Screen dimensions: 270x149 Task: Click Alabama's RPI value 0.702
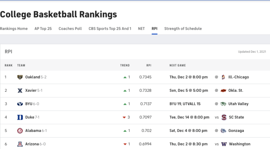tap(147, 131)
